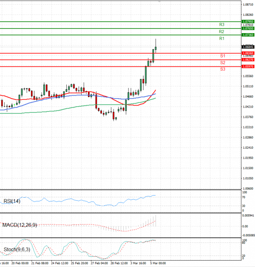Click the S1 support label
The height and width of the screenshot is (267, 255).
[x=223, y=56]
